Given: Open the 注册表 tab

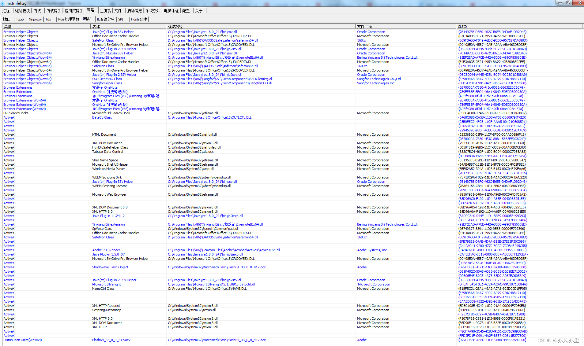Looking at the screenshot, I should coord(105,11).
